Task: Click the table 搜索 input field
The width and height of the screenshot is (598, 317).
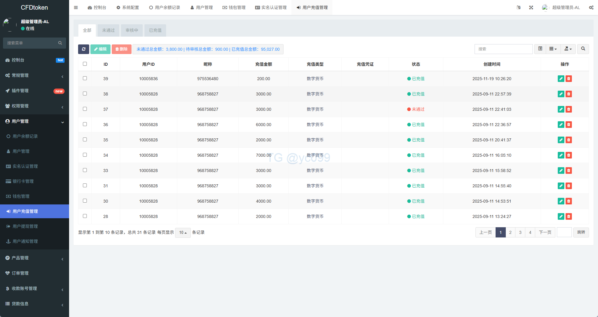Action: click(503, 49)
